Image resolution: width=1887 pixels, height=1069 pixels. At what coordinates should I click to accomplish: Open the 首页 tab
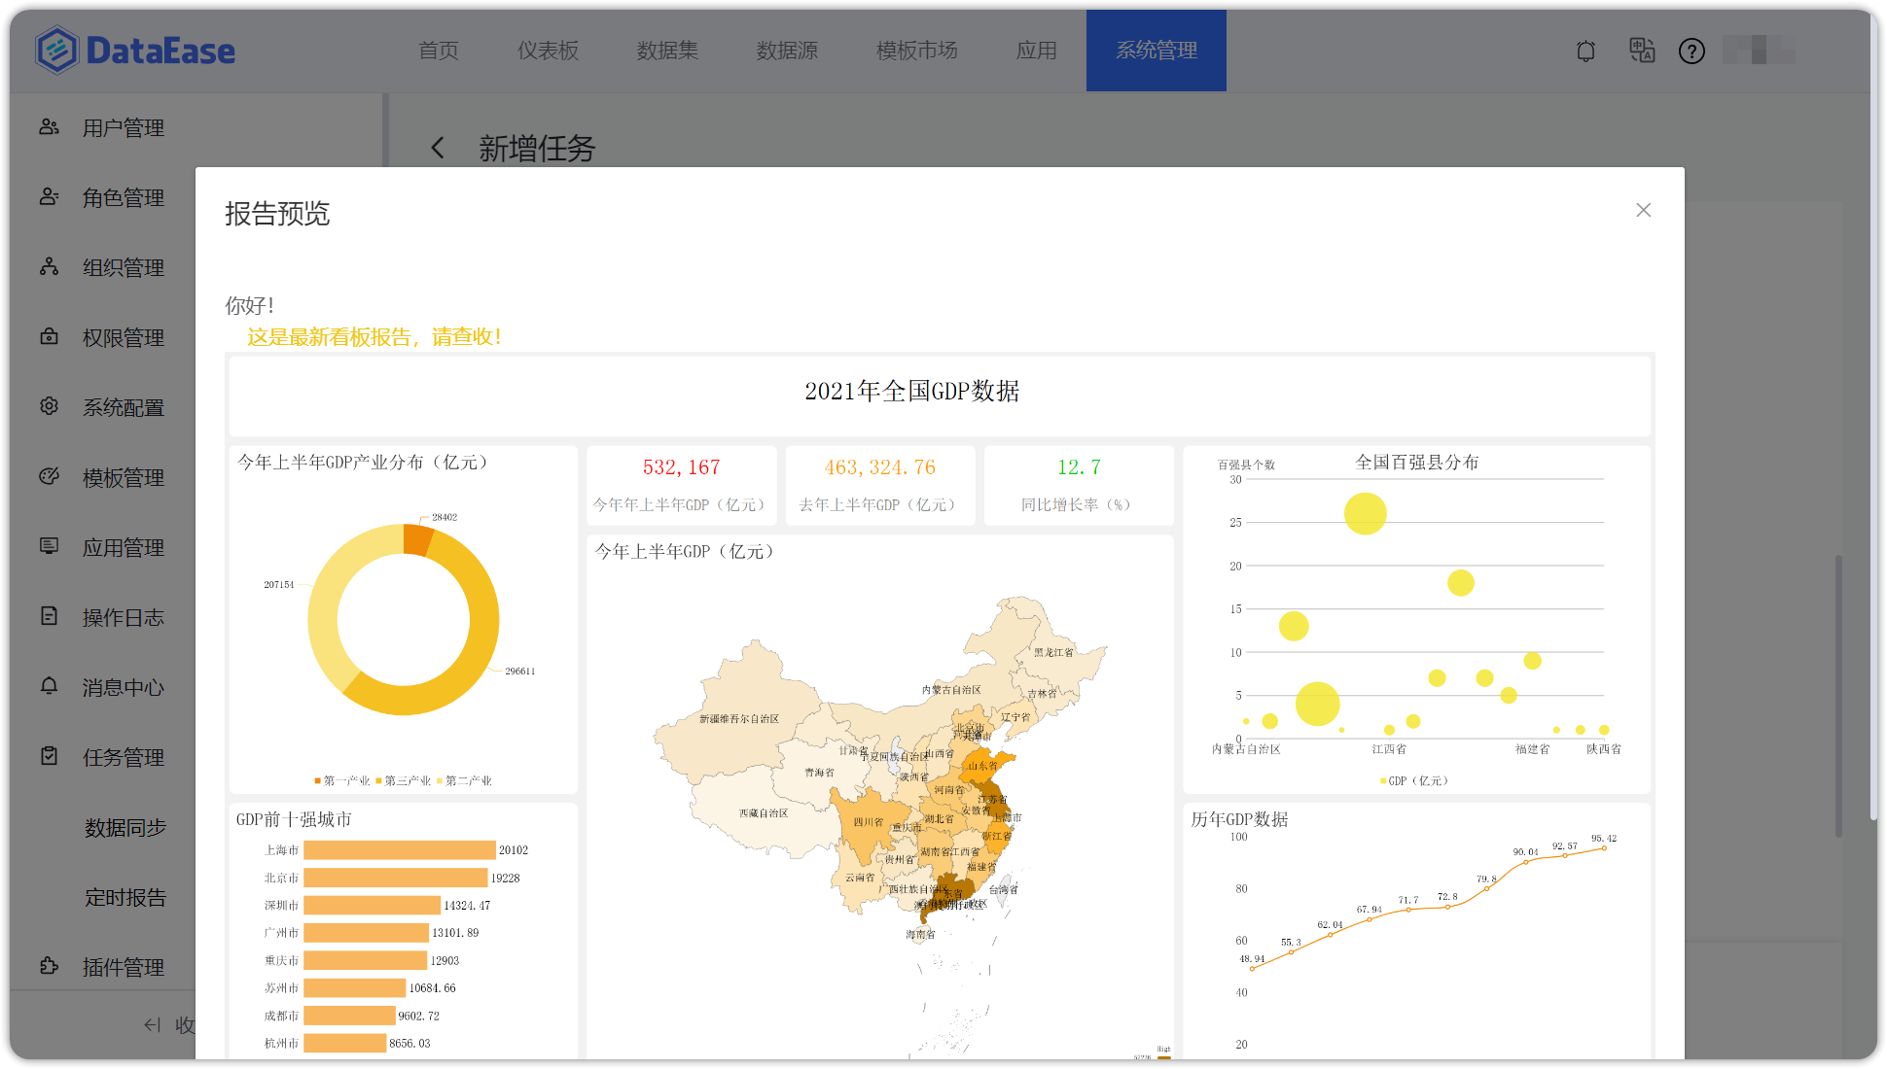(439, 51)
